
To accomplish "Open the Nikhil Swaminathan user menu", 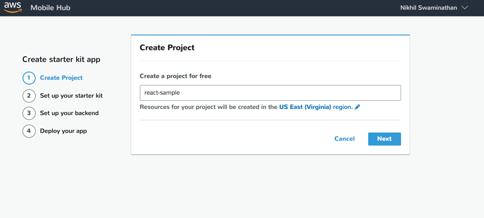I will (428, 8).
